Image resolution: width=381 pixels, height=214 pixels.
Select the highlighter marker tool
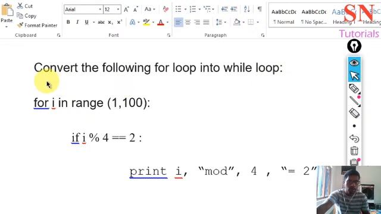tap(354, 89)
